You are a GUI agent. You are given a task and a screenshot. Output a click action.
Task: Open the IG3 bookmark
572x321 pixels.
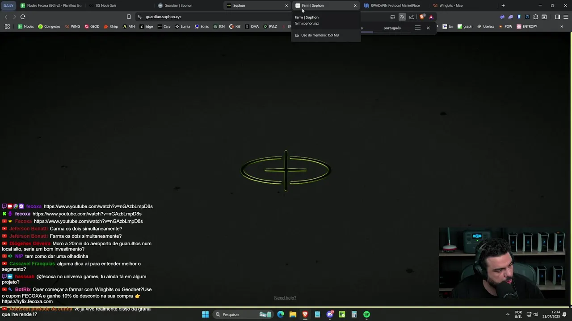coord(235,26)
